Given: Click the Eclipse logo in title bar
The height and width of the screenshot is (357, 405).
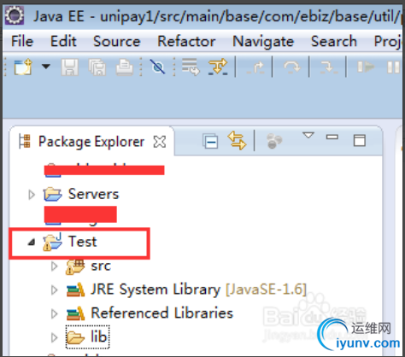Looking at the screenshot, I should 15,15.
